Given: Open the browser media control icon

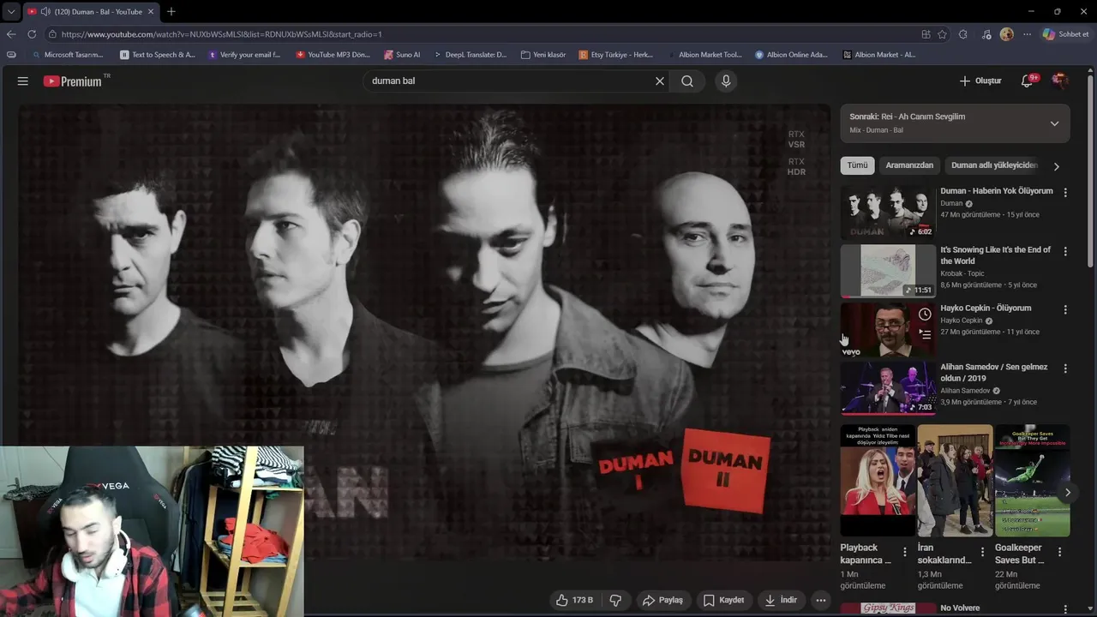Looking at the screenshot, I should pyautogui.click(x=986, y=34).
